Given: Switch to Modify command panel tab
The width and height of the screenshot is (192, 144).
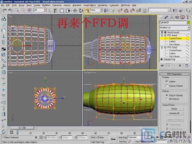Looking at the screenshot, I should coord(166,18).
